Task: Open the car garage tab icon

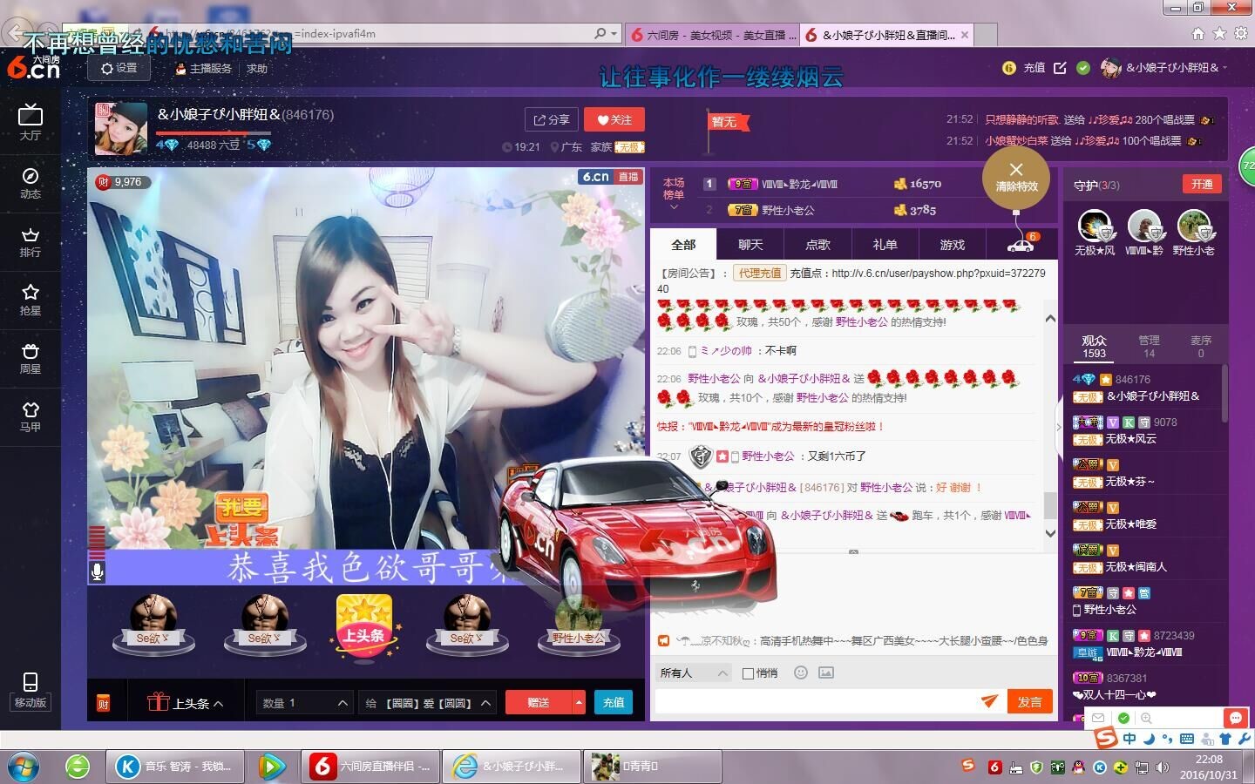Action: [1021, 244]
